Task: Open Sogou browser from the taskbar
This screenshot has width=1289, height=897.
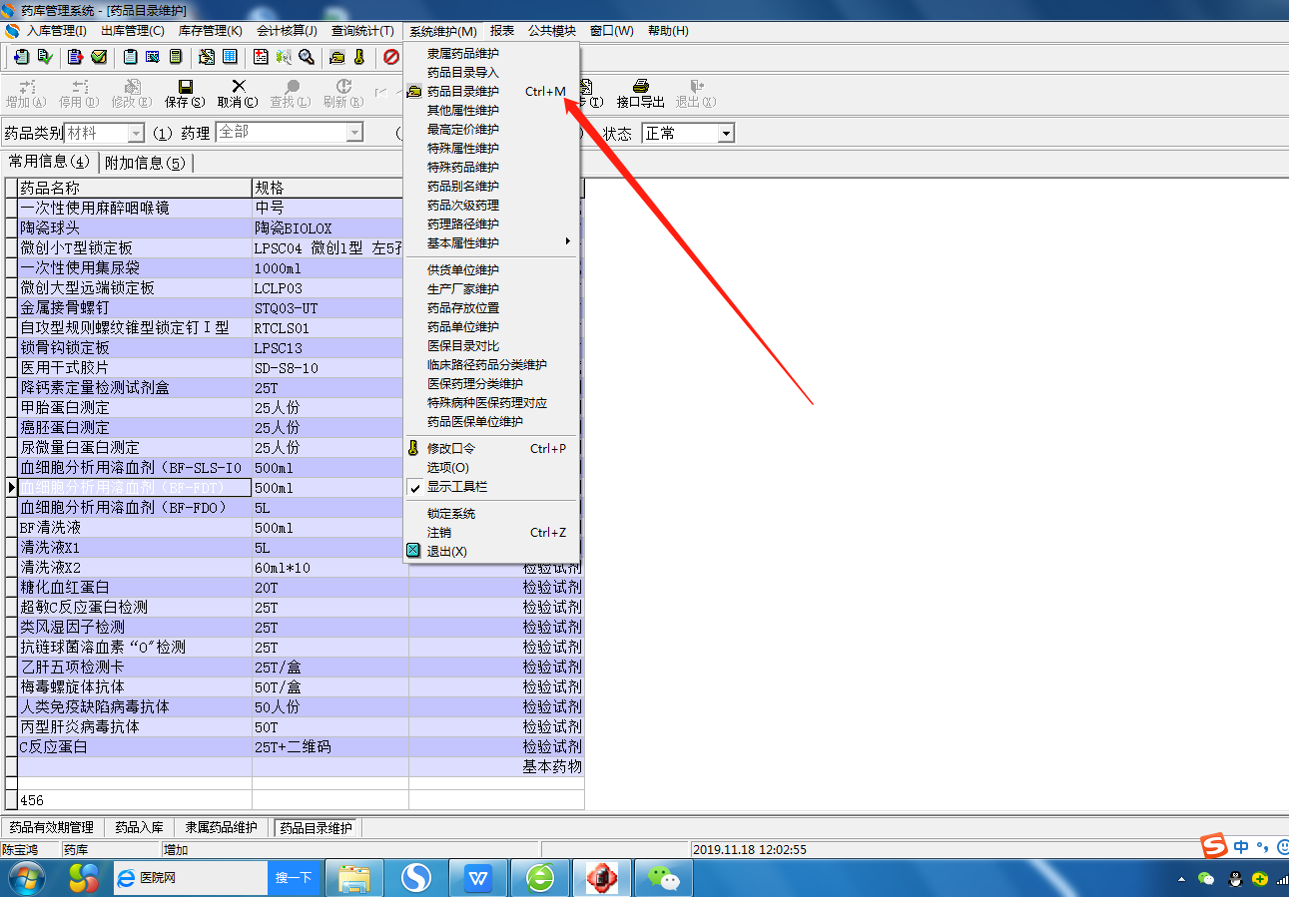Action: [x=416, y=877]
